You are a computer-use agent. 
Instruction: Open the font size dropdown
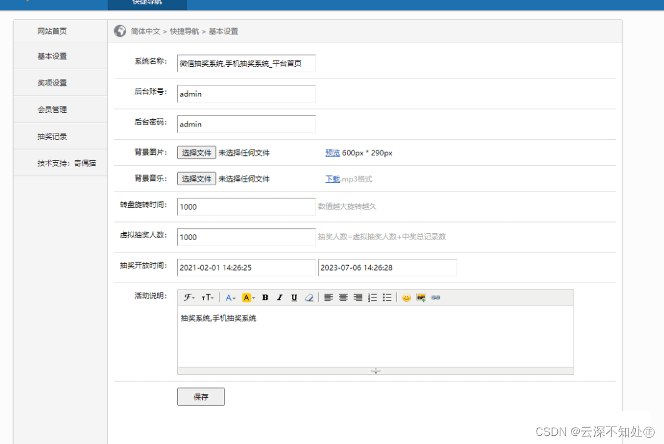pos(207,297)
